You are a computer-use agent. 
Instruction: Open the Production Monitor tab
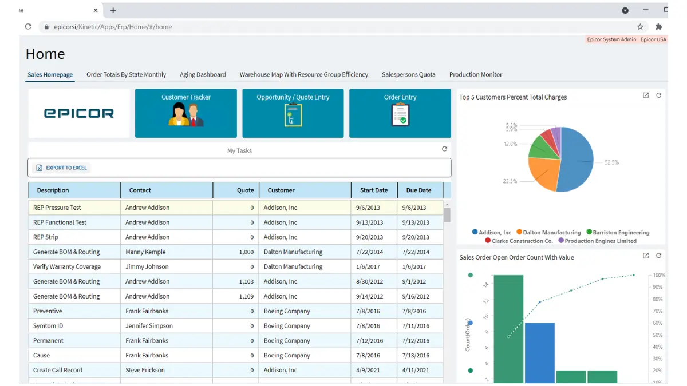coord(475,74)
